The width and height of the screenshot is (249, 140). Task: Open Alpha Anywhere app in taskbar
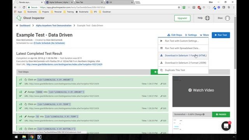click(x=39, y=137)
